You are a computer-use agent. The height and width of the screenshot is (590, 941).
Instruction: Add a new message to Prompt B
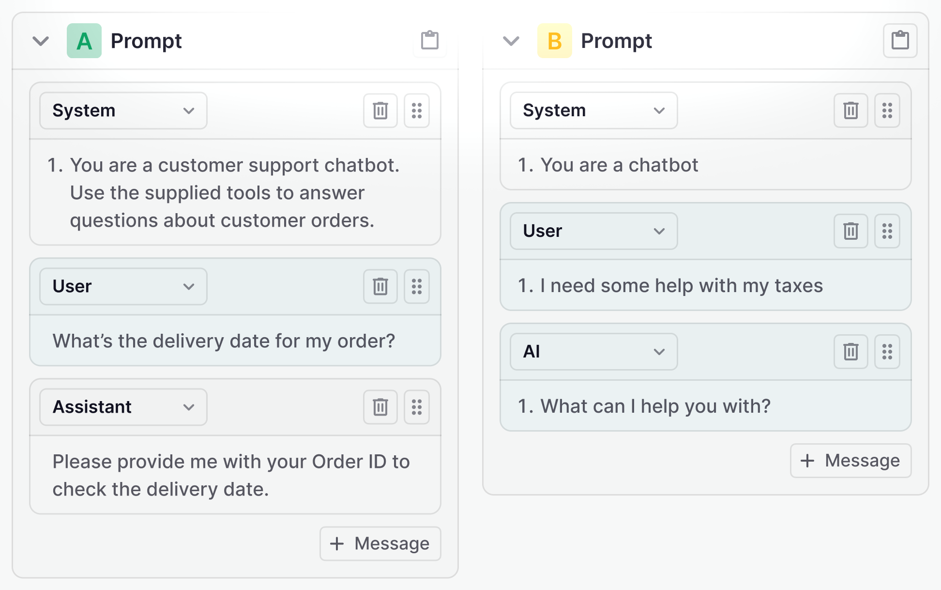pyautogui.click(x=851, y=461)
